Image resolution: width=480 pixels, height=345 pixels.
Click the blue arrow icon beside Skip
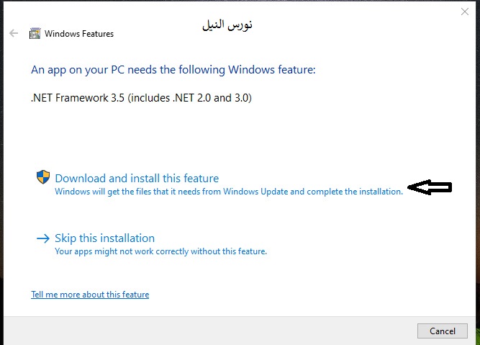[x=43, y=238]
